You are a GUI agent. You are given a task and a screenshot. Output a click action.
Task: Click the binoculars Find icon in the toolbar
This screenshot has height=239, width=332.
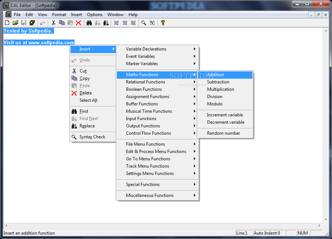[x=89, y=23]
